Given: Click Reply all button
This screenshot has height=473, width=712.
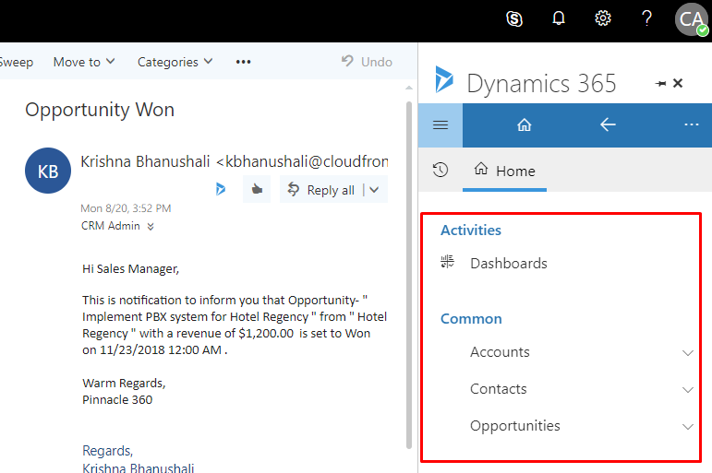Looking at the screenshot, I should pos(321,190).
